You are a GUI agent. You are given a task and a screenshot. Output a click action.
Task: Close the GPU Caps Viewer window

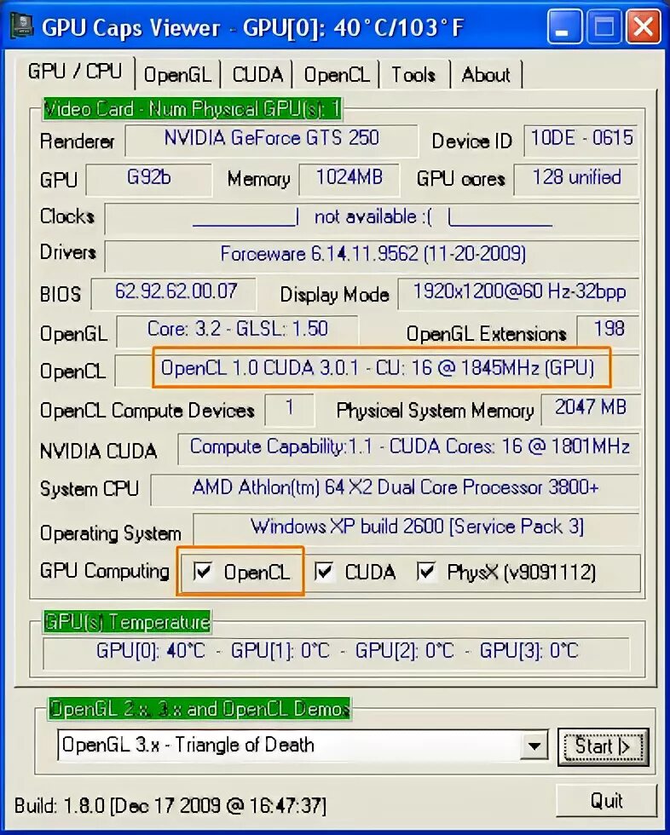tap(644, 26)
